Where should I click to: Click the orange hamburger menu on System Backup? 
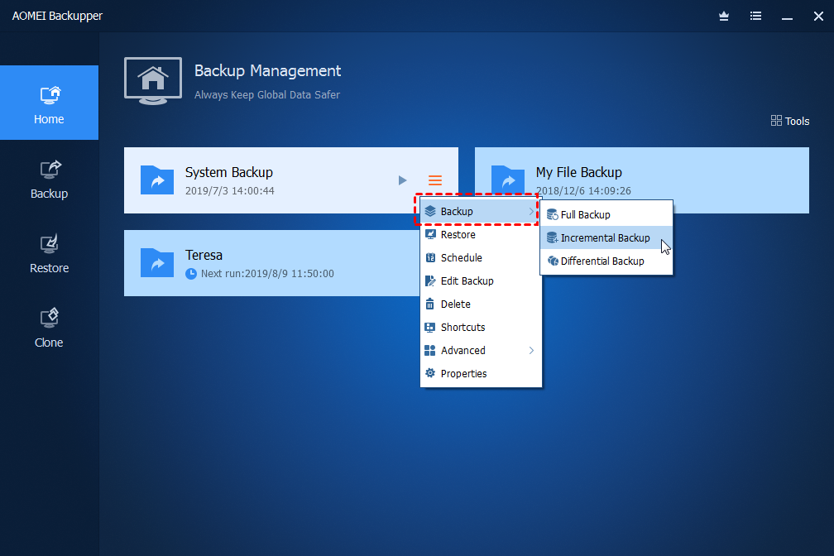[x=435, y=180]
